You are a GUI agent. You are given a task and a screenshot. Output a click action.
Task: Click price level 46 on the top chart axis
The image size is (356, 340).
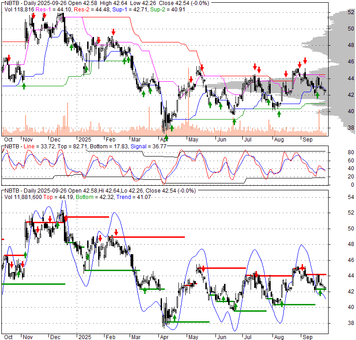click(x=351, y=62)
